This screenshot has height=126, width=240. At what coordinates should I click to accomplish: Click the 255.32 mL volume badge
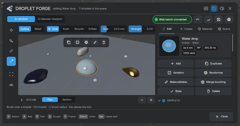click(x=210, y=48)
